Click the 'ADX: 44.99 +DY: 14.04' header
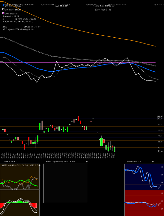 (21, 166)
